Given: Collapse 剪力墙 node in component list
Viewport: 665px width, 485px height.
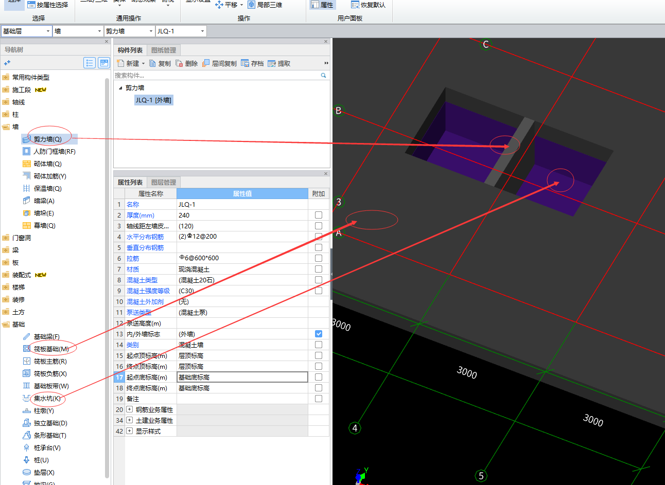Looking at the screenshot, I should tap(121, 88).
